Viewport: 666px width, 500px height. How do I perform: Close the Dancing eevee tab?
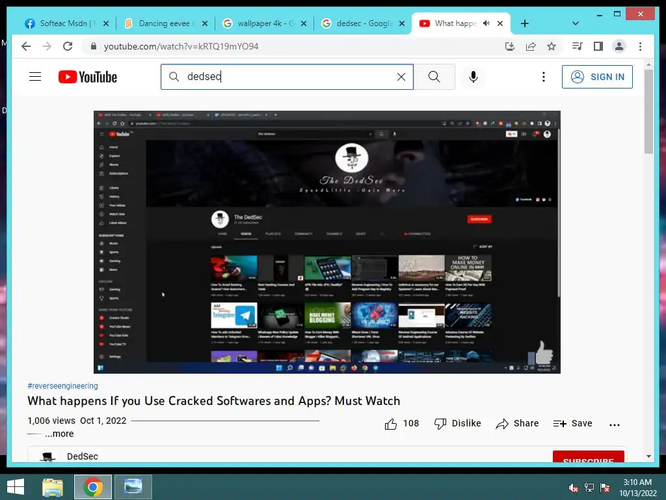pyautogui.click(x=205, y=23)
